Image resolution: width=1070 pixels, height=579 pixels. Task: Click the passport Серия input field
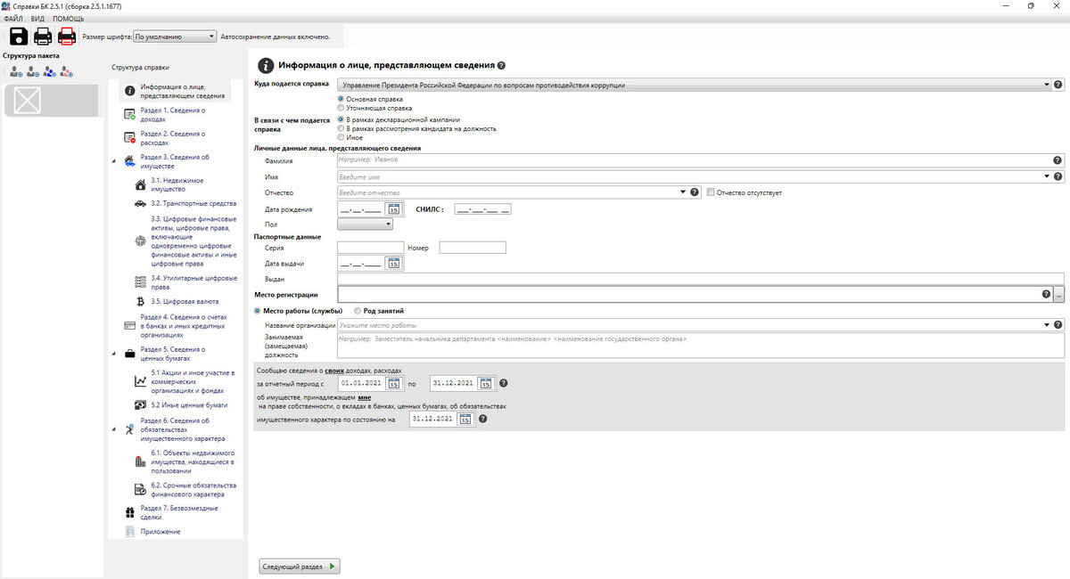tap(371, 248)
